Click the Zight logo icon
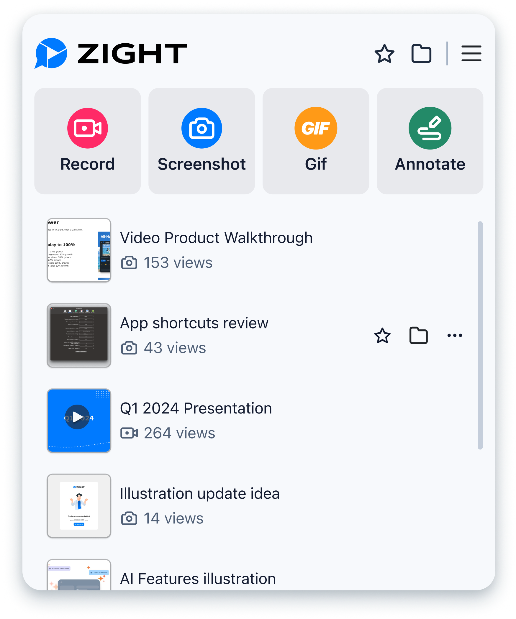 (51, 53)
